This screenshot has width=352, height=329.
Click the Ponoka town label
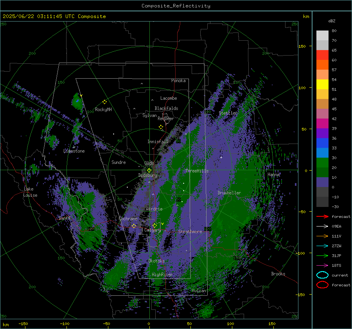click(178, 81)
